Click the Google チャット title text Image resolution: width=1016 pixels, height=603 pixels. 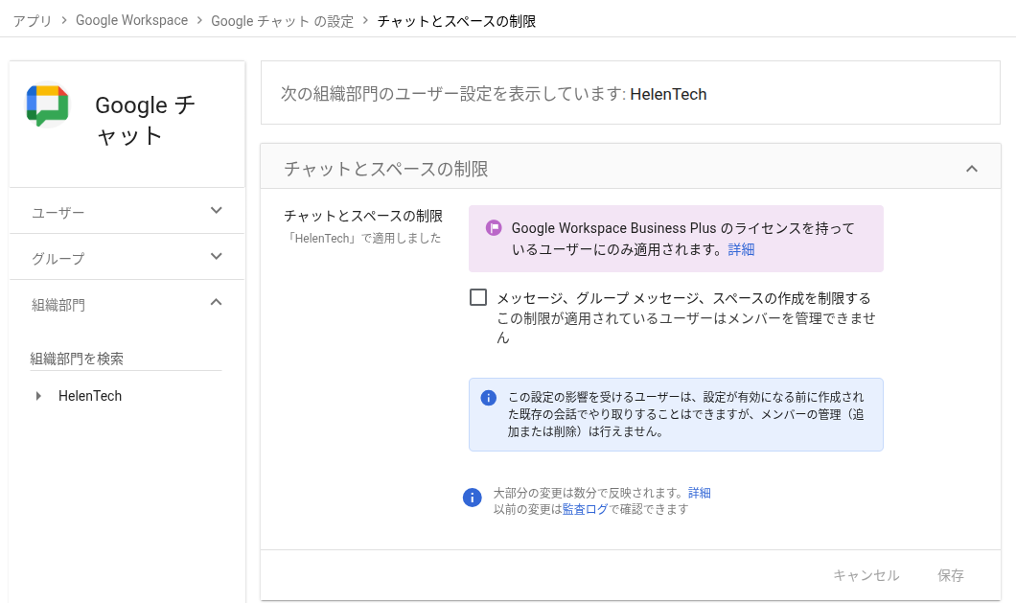pos(145,120)
